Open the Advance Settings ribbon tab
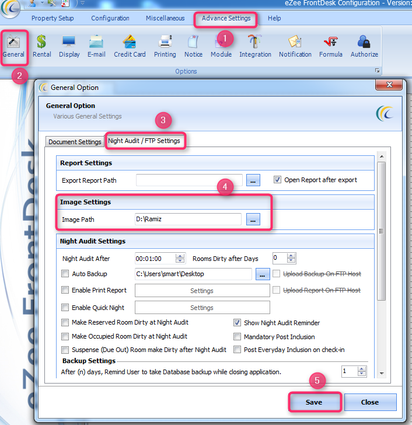This screenshot has width=412, height=425. (x=226, y=18)
